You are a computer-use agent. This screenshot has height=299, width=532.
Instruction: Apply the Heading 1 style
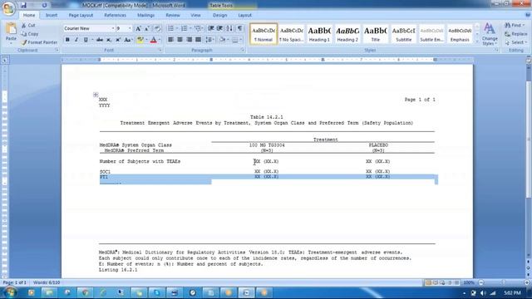click(319, 34)
